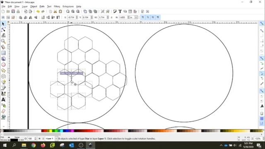Select the Zoom magnifier tool in the toolbox

pos(3,41)
